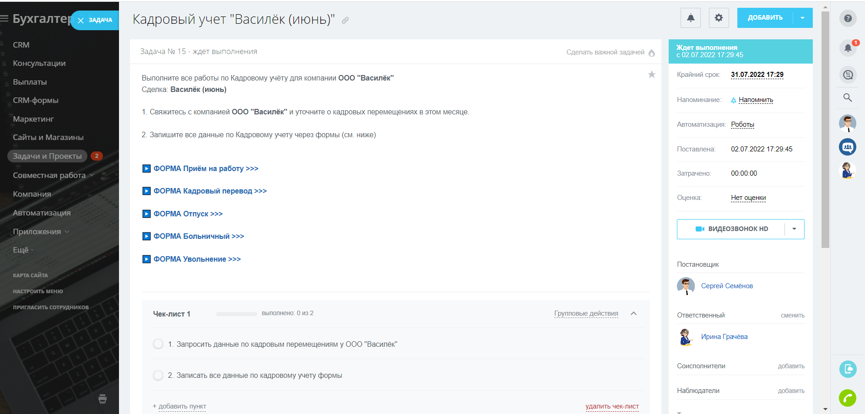This screenshot has height=414, width=865.
Task: Mark task as favorite with star icon
Action: point(652,75)
